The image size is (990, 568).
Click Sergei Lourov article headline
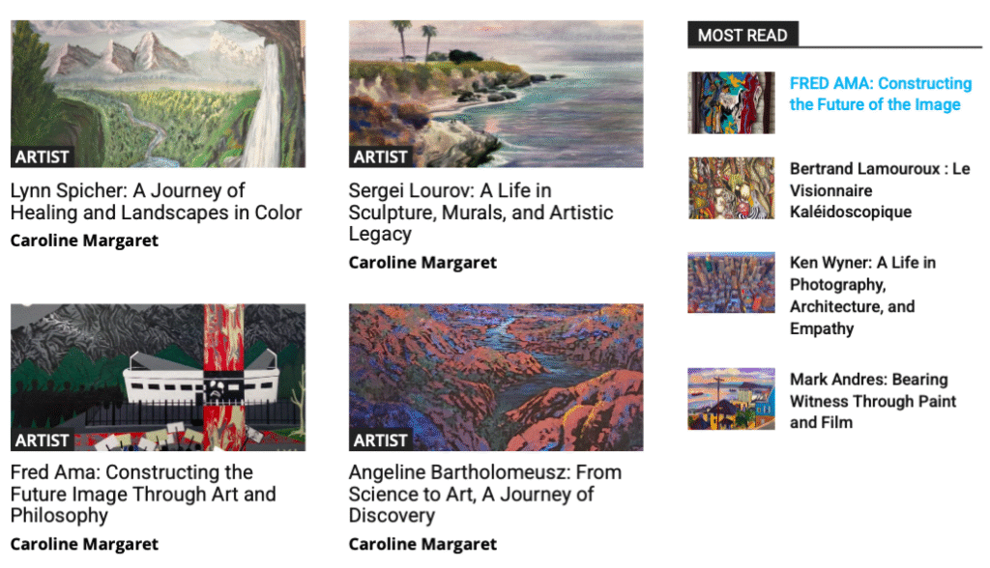(480, 213)
